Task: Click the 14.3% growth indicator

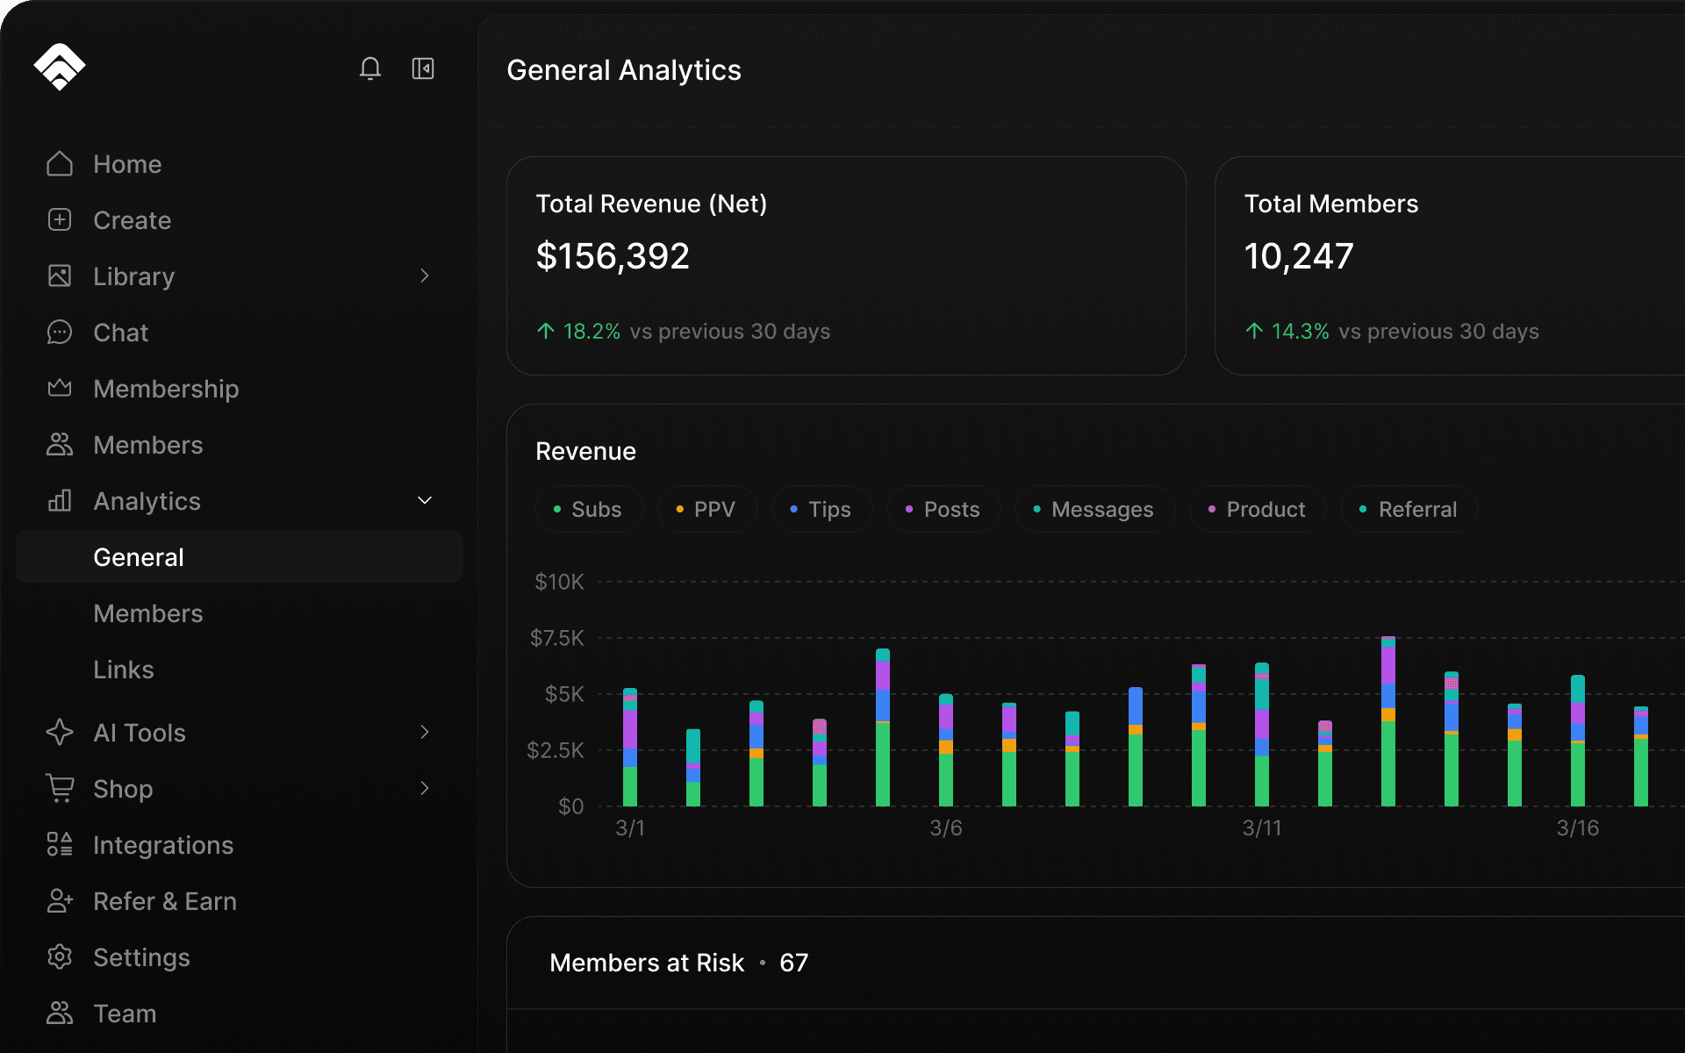Action: [x=1287, y=331]
